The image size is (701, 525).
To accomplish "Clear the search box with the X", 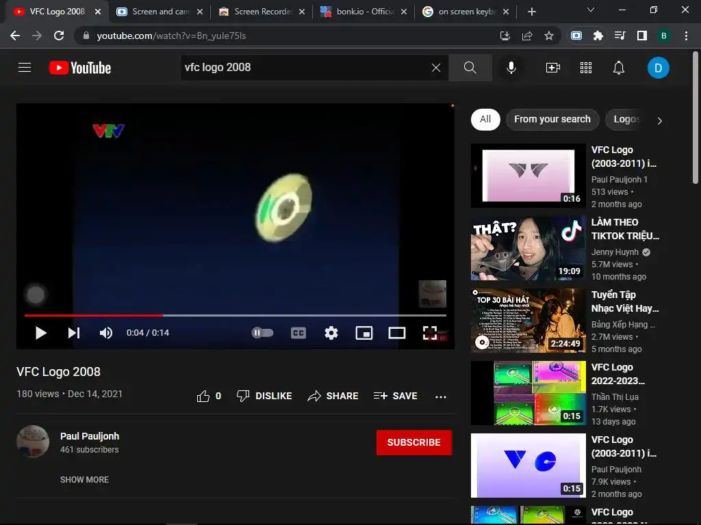I will 436,68.
